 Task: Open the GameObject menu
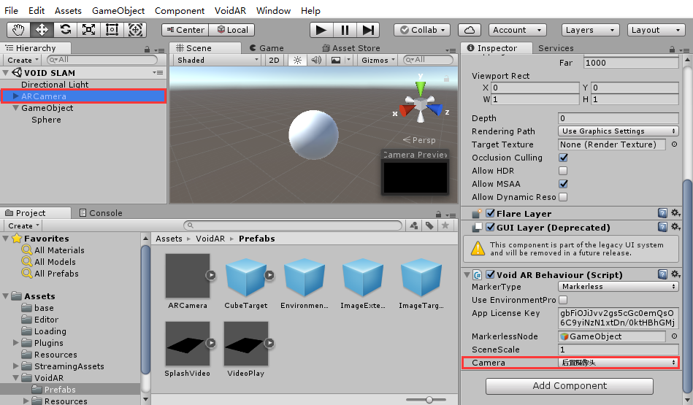(118, 11)
